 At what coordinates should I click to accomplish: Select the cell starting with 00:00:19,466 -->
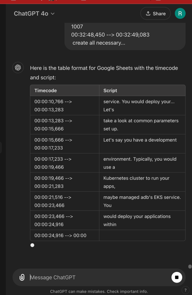pos(65,182)
